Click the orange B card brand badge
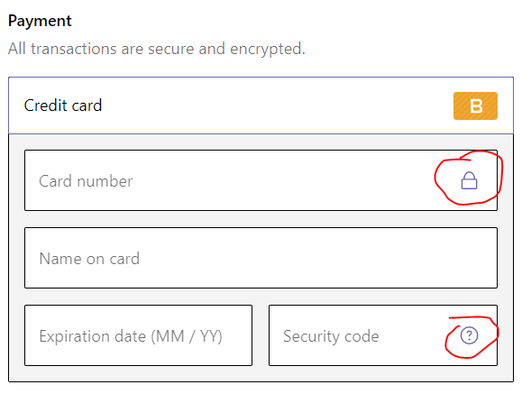531x403 pixels. (x=475, y=105)
